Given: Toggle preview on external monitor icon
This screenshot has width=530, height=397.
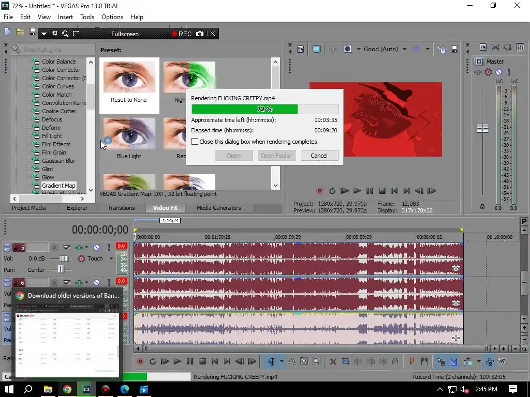Looking at the screenshot, I should [316, 49].
